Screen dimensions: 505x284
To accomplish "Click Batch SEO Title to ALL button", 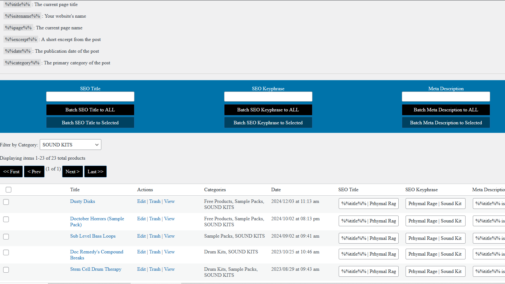I will pos(90,110).
